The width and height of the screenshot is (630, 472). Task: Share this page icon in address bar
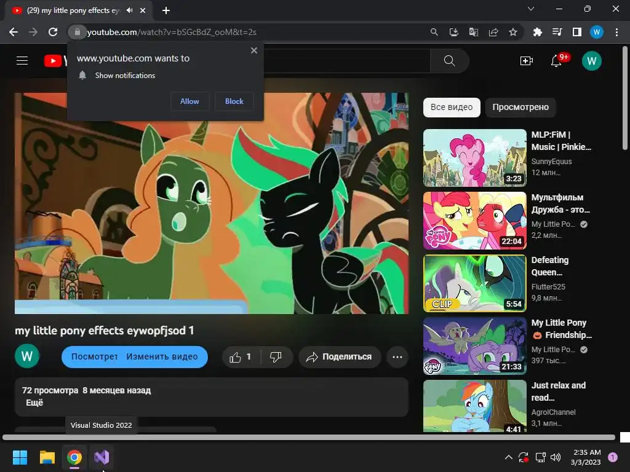[493, 32]
